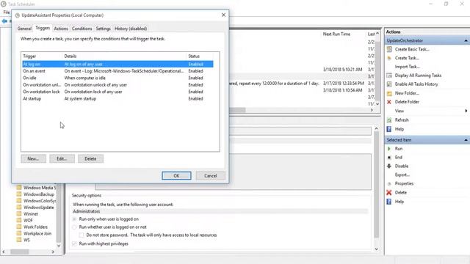Click the Wininet folder icon
Screen dimensions: 470x264
click(x=19, y=213)
